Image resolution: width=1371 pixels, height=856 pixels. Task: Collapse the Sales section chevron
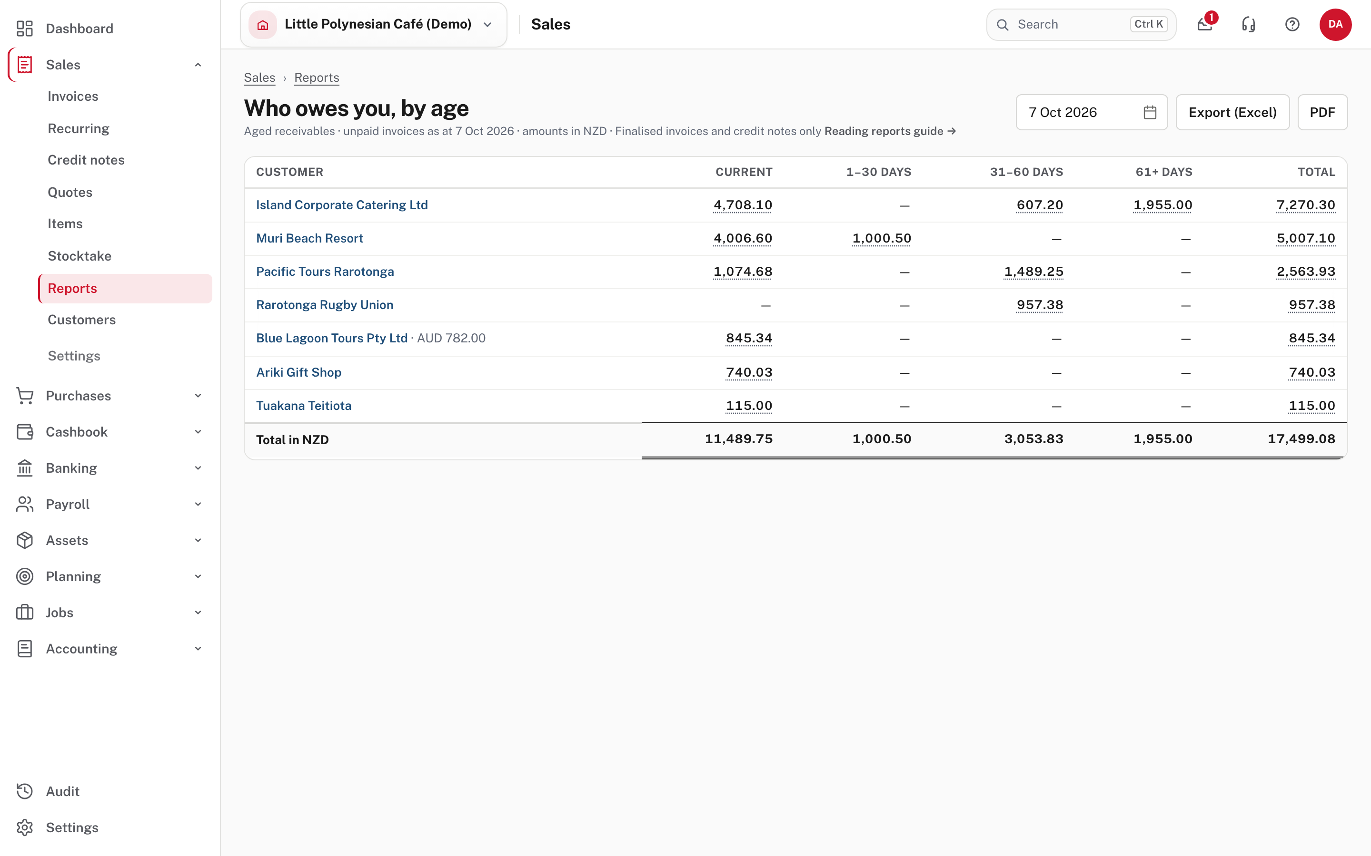(x=198, y=65)
